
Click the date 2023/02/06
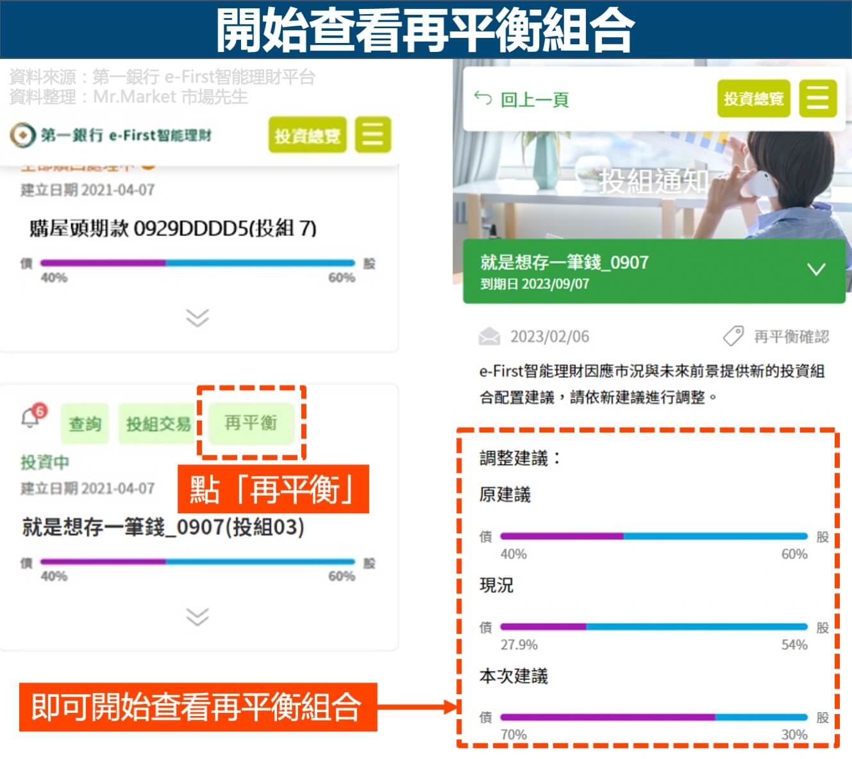pyautogui.click(x=549, y=336)
